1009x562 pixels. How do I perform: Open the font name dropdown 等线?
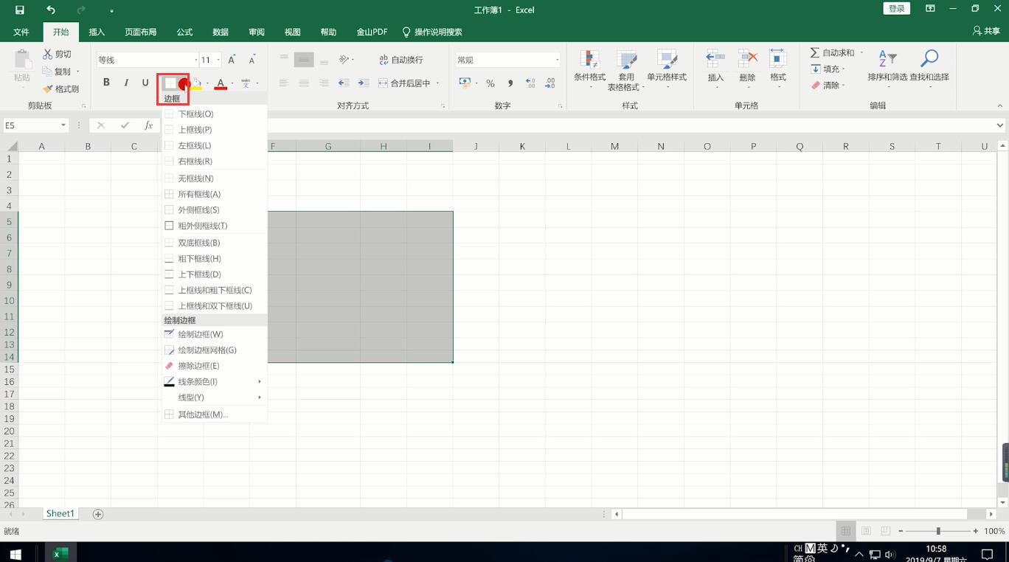pyautogui.click(x=195, y=60)
